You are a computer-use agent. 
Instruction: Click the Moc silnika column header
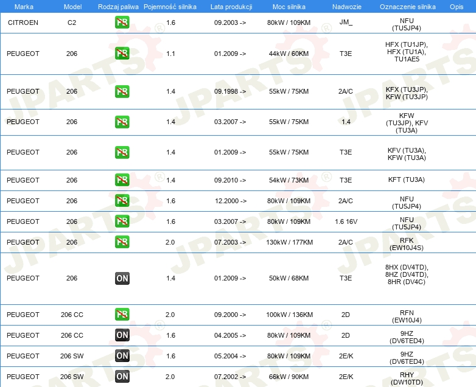pos(289,7)
